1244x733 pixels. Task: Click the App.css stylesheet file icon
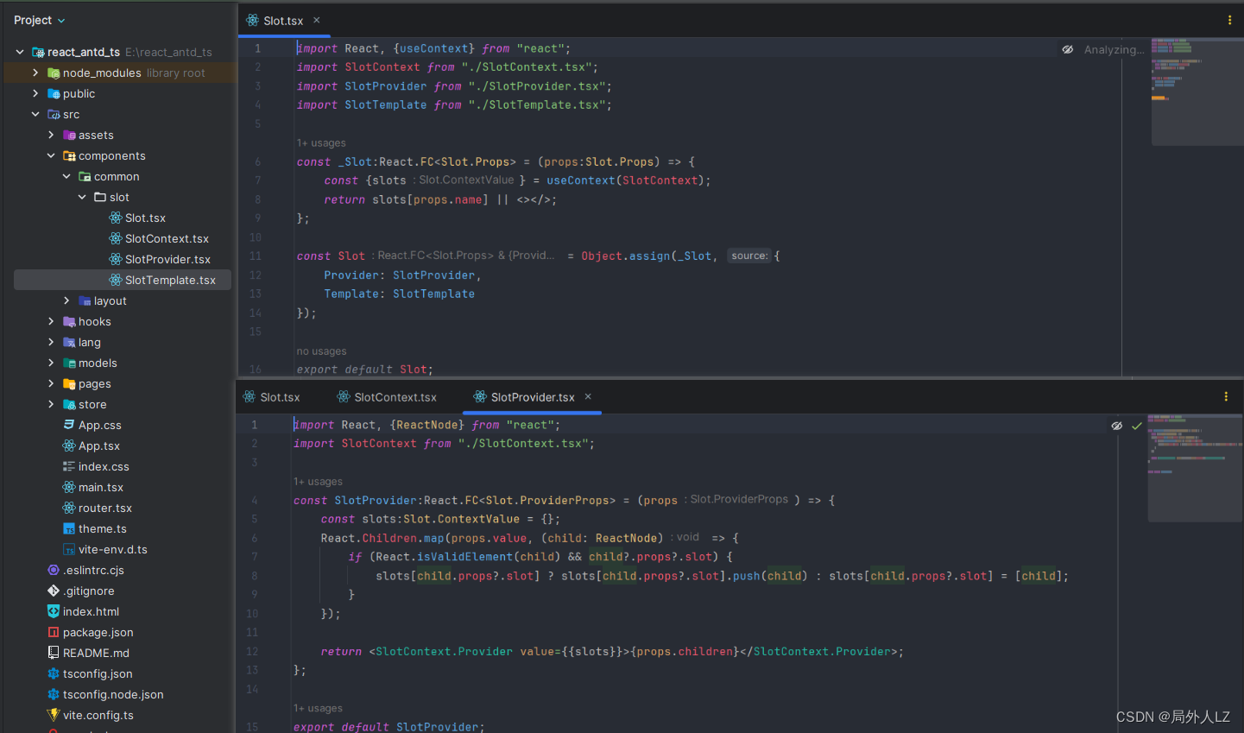click(x=69, y=425)
